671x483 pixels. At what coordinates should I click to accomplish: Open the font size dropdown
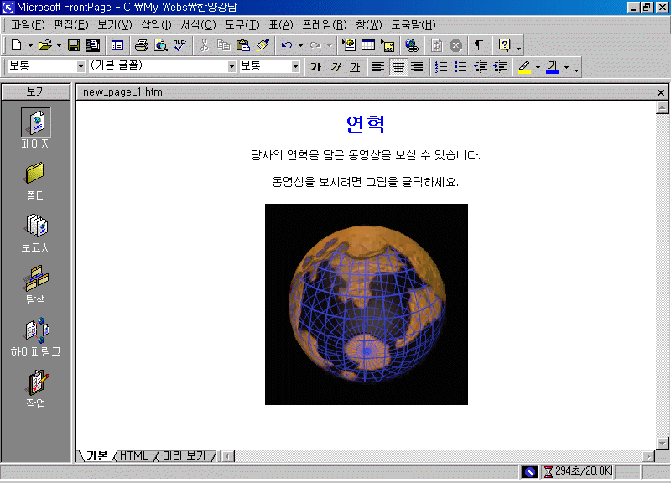coord(295,67)
